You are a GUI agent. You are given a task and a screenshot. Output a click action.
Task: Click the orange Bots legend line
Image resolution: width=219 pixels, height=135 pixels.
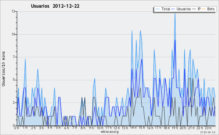pos(204,9)
